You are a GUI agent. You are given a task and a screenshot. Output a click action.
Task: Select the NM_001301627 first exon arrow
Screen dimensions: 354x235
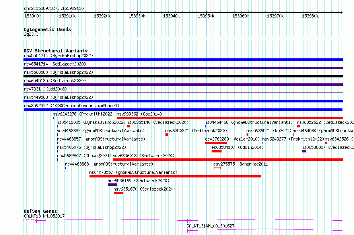pos(189,231)
